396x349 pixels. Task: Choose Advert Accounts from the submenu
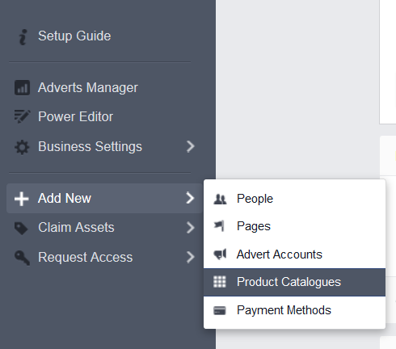294,254
